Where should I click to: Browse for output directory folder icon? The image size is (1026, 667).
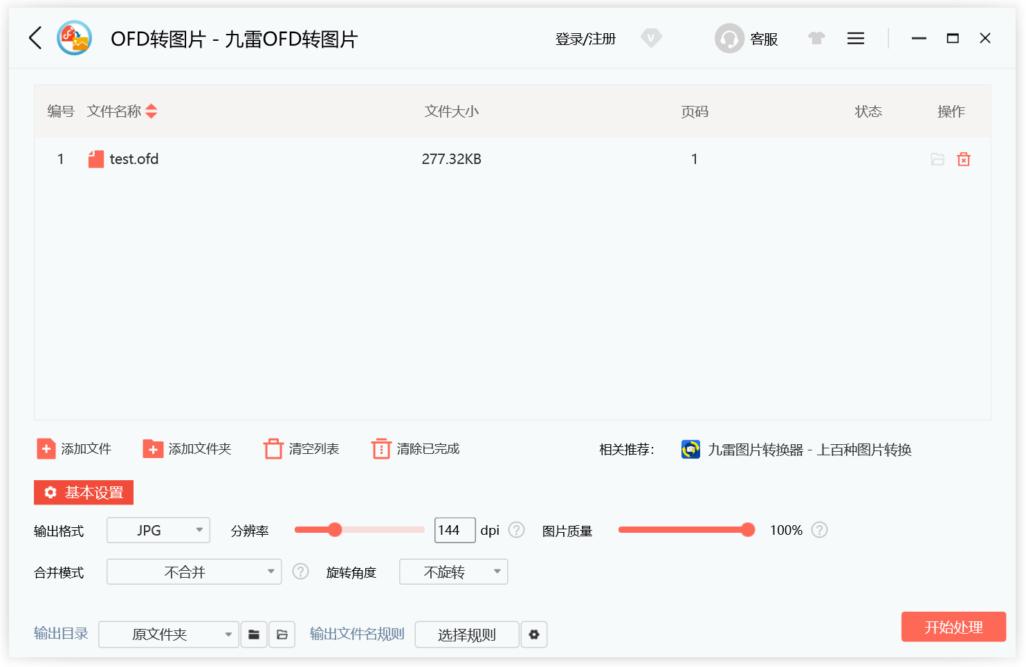pyautogui.click(x=254, y=634)
